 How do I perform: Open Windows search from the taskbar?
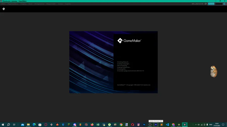pos(9,124)
